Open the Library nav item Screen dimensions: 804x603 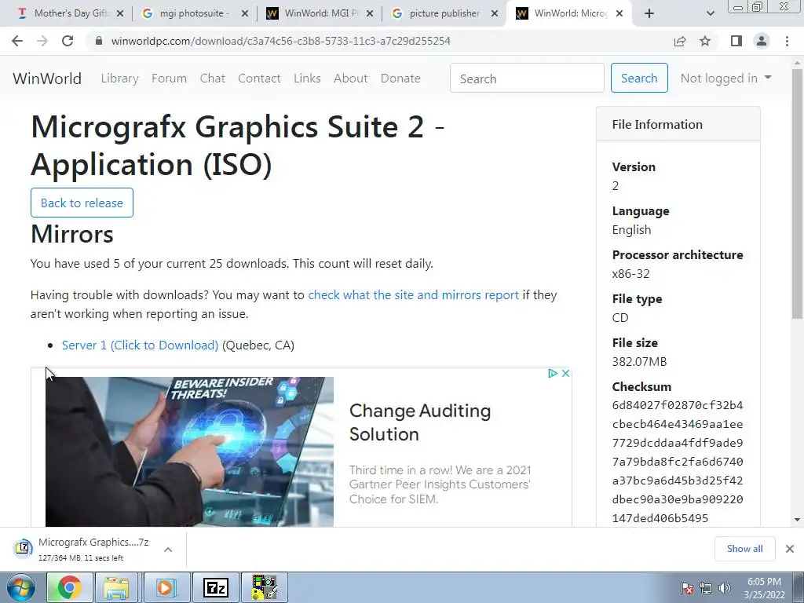click(119, 79)
